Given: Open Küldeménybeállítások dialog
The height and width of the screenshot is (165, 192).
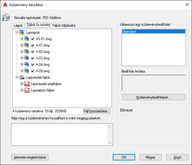Looking at the screenshot, I should point(154,97).
